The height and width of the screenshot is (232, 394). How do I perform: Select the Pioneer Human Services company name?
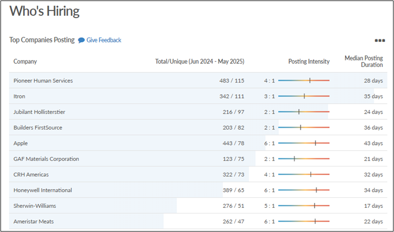[43, 81]
